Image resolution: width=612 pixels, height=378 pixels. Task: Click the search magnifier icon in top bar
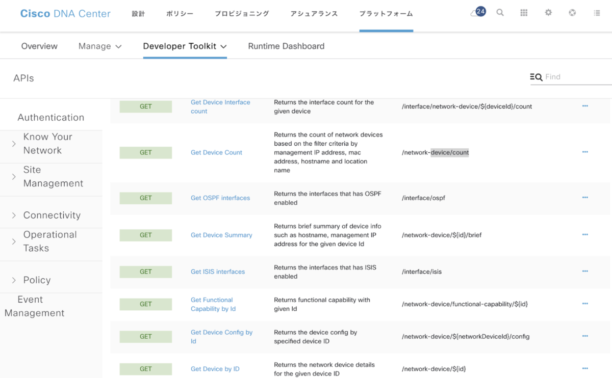(500, 13)
